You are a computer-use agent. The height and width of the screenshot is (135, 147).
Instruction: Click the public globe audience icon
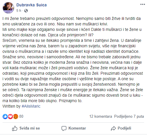tap(26, 11)
